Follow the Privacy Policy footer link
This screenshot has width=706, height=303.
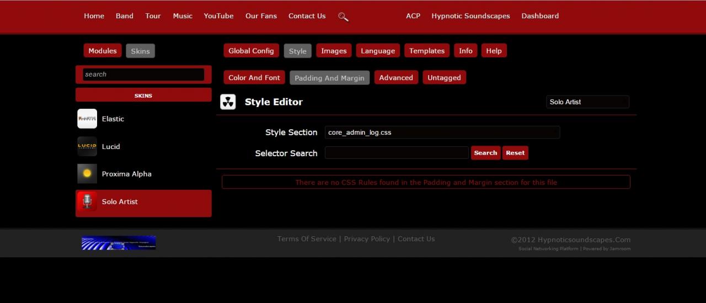tap(367, 239)
